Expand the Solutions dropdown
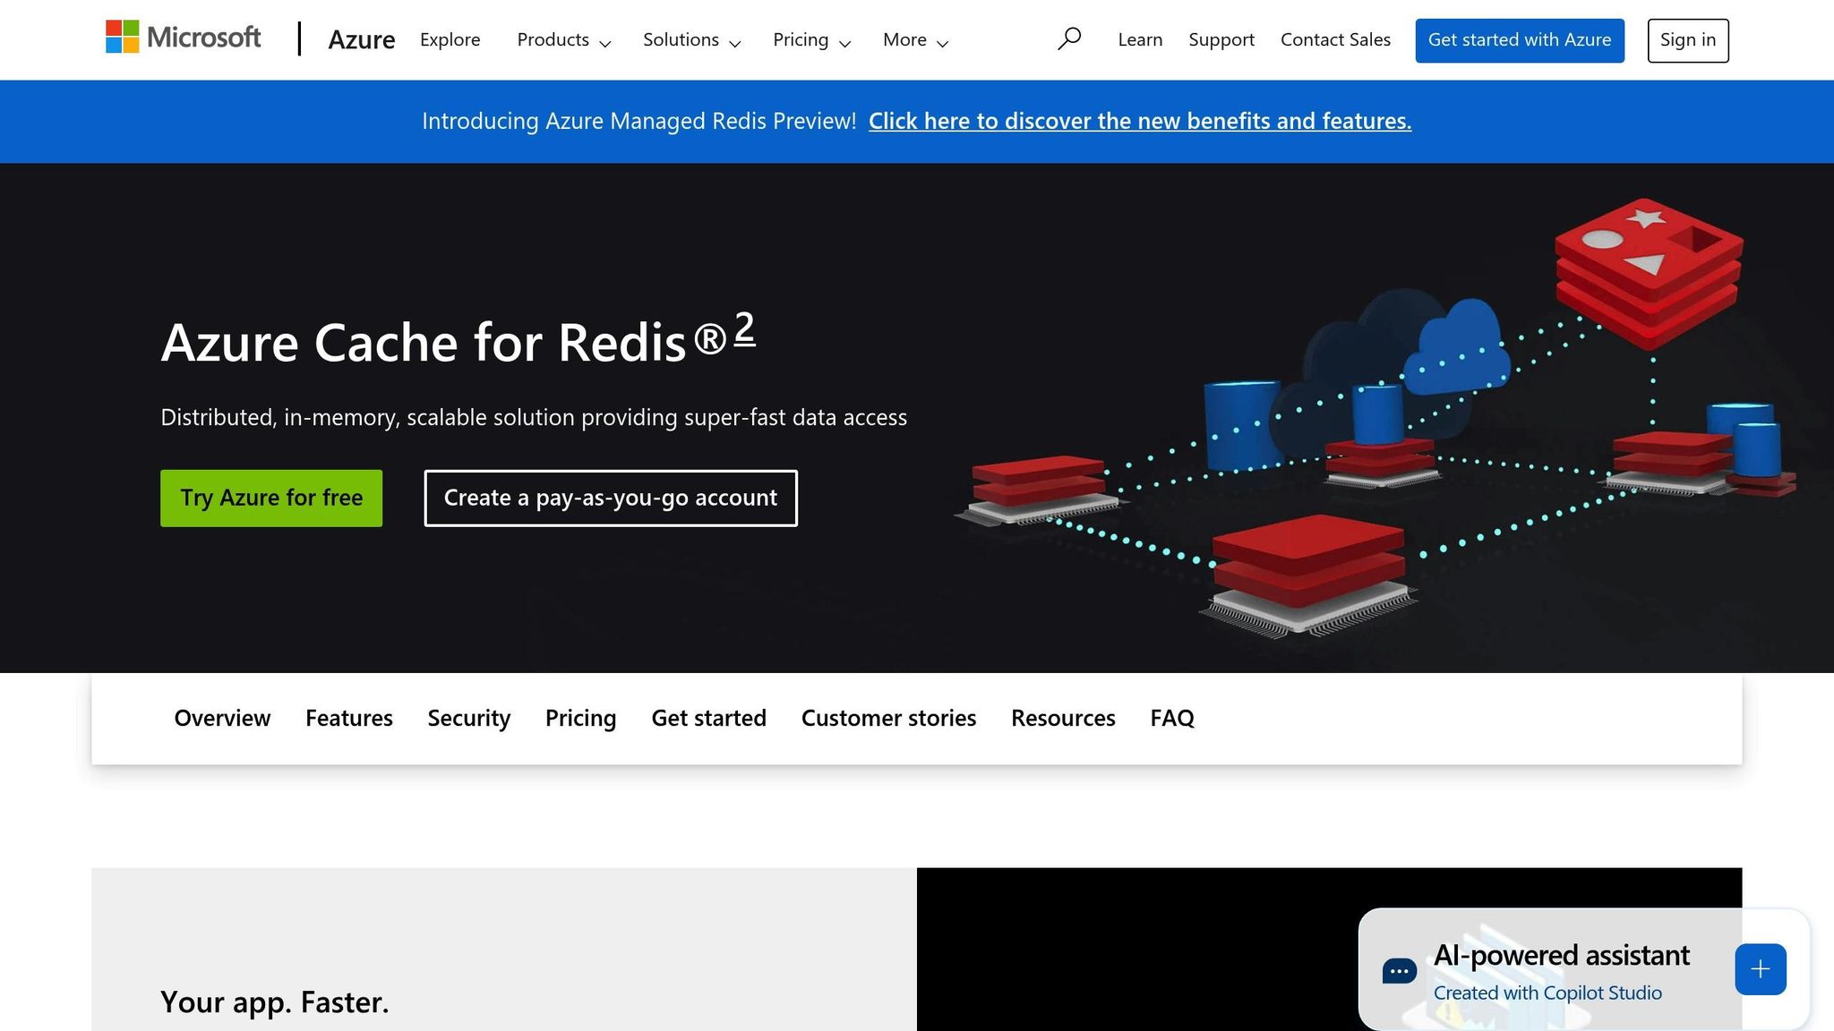 pos(692,40)
